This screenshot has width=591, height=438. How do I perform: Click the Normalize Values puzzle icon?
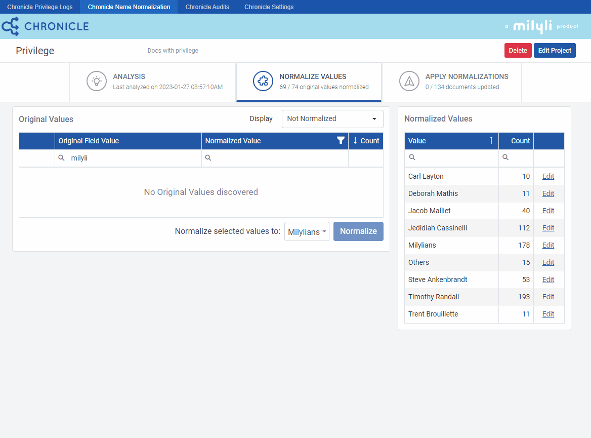click(x=263, y=81)
